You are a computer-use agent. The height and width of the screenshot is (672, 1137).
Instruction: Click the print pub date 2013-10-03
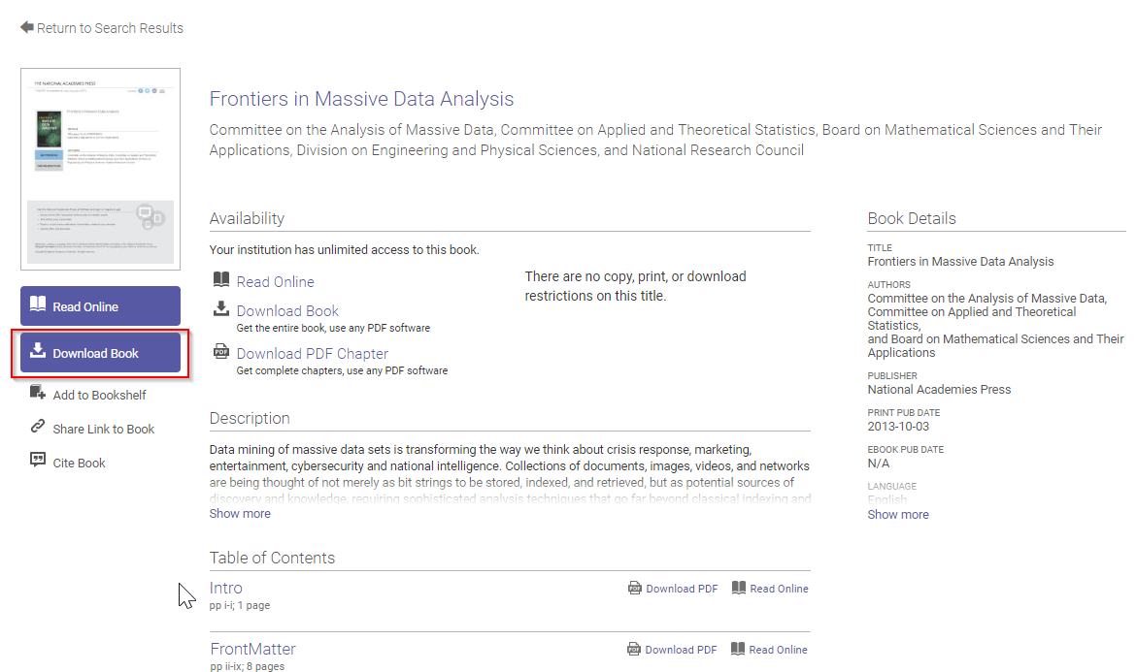(x=898, y=427)
